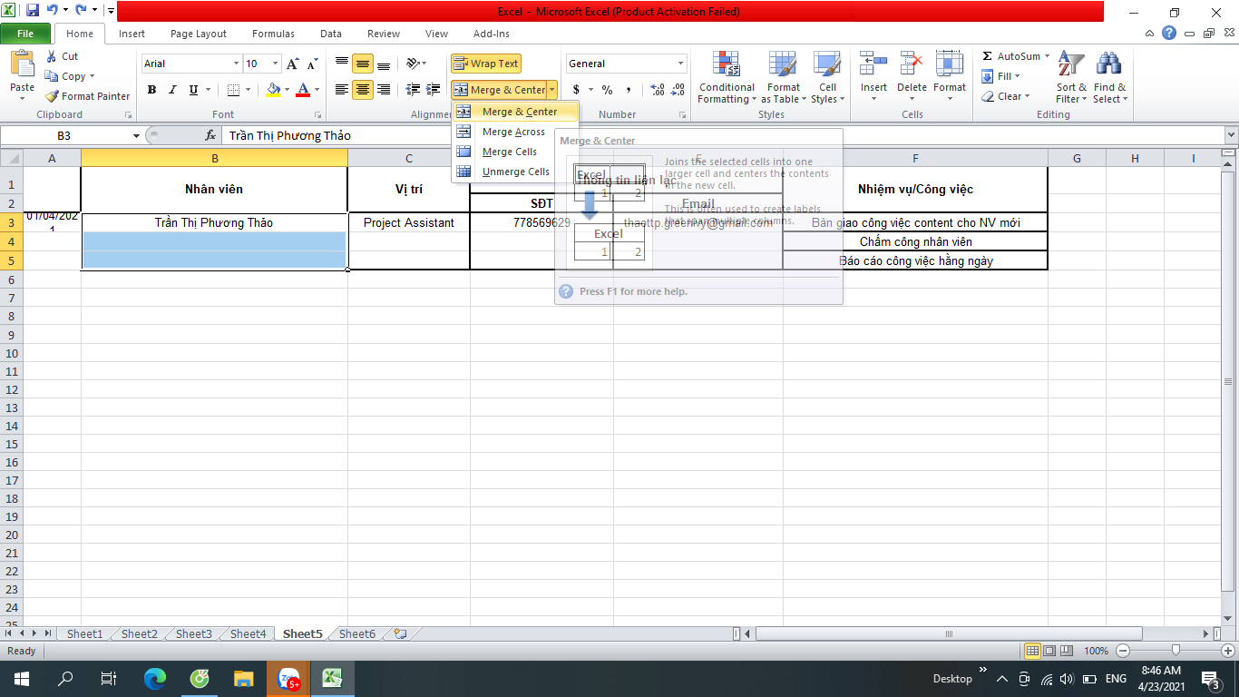Screen dimensions: 1239x697
Task: Click the Font Color letter A
Action: click(303, 90)
